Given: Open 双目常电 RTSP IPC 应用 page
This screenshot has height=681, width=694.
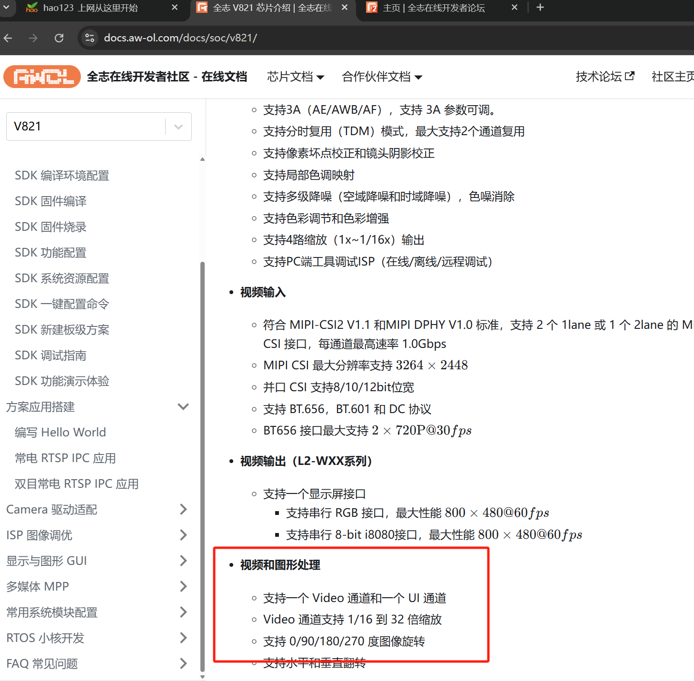Looking at the screenshot, I should click(x=77, y=484).
